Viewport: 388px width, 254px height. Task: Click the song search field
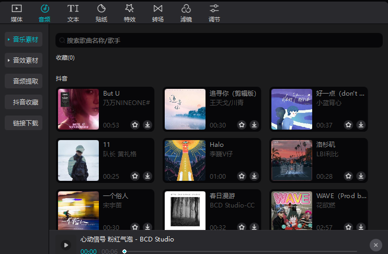(219, 40)
